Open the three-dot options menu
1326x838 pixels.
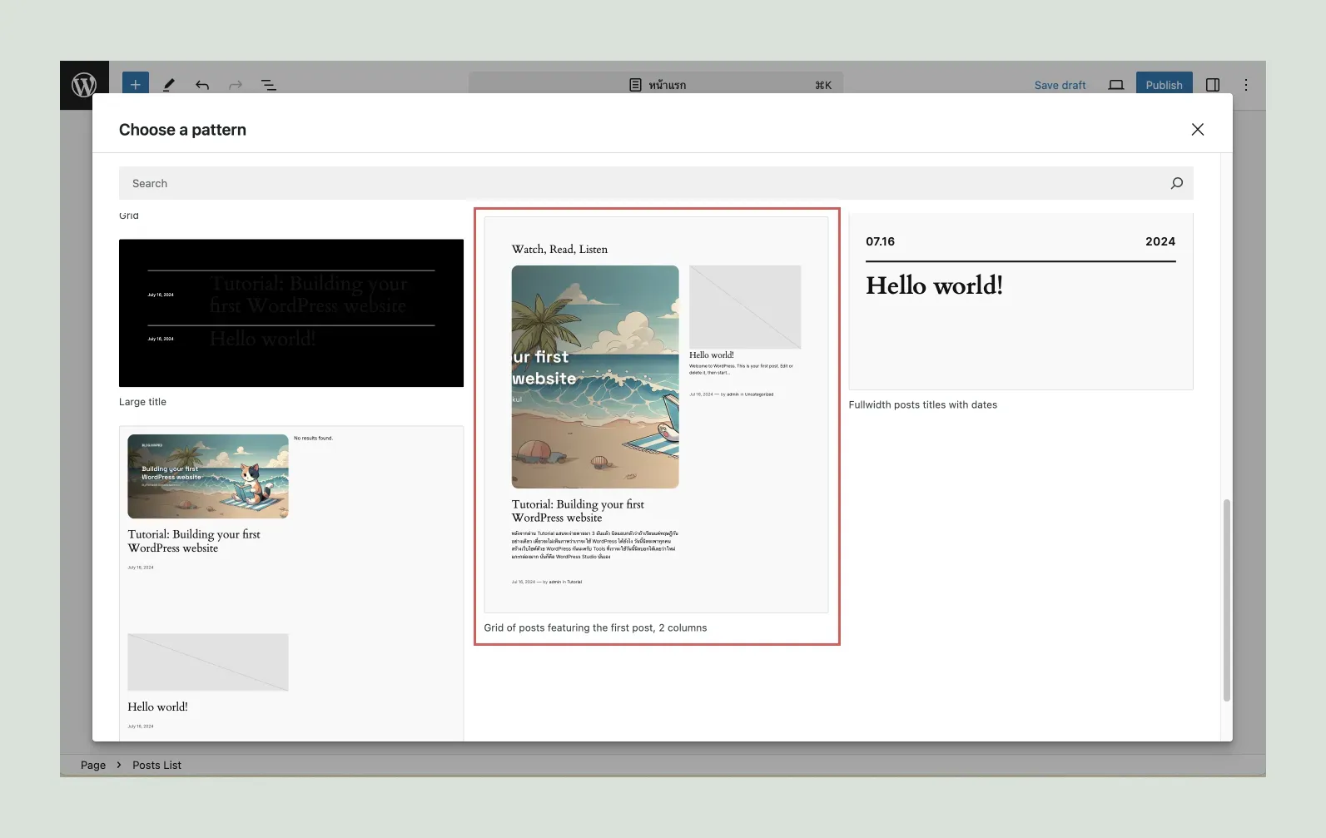[x=1246, y=85]
